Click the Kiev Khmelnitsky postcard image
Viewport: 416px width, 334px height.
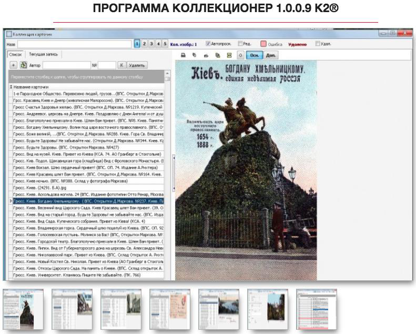[x=246, y=170]
